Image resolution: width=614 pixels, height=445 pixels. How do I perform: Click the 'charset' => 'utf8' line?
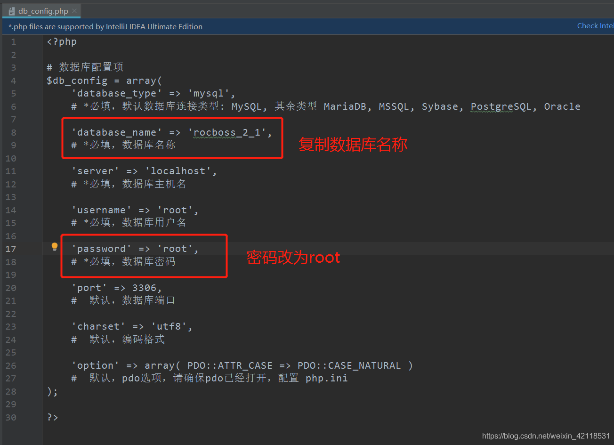pyautogui.click(x=132, y=326)
